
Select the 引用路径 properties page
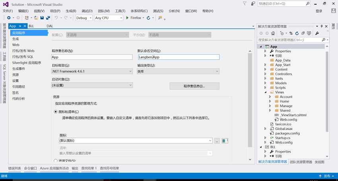tap(19, 86)
